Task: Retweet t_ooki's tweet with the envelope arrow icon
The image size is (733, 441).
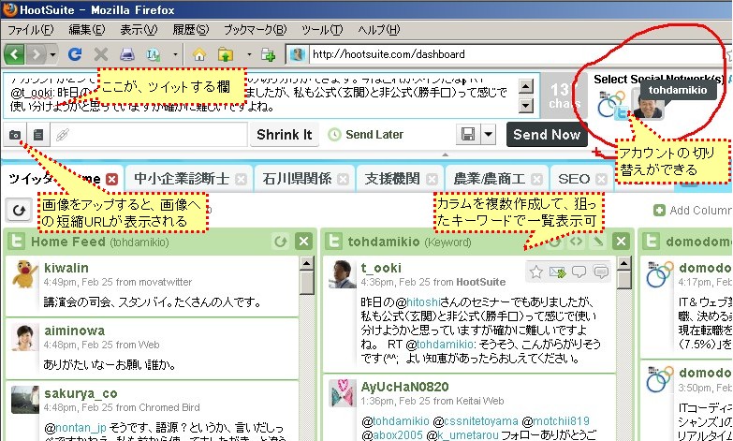Action: pos(558,272)
